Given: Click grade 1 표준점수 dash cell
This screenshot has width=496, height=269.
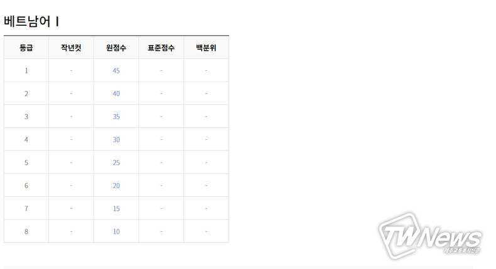Looking at the screenshot, I should click(x=161, y=70).
